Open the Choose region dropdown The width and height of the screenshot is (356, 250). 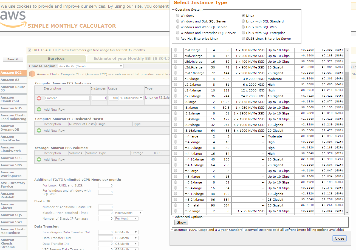[91, 66]
